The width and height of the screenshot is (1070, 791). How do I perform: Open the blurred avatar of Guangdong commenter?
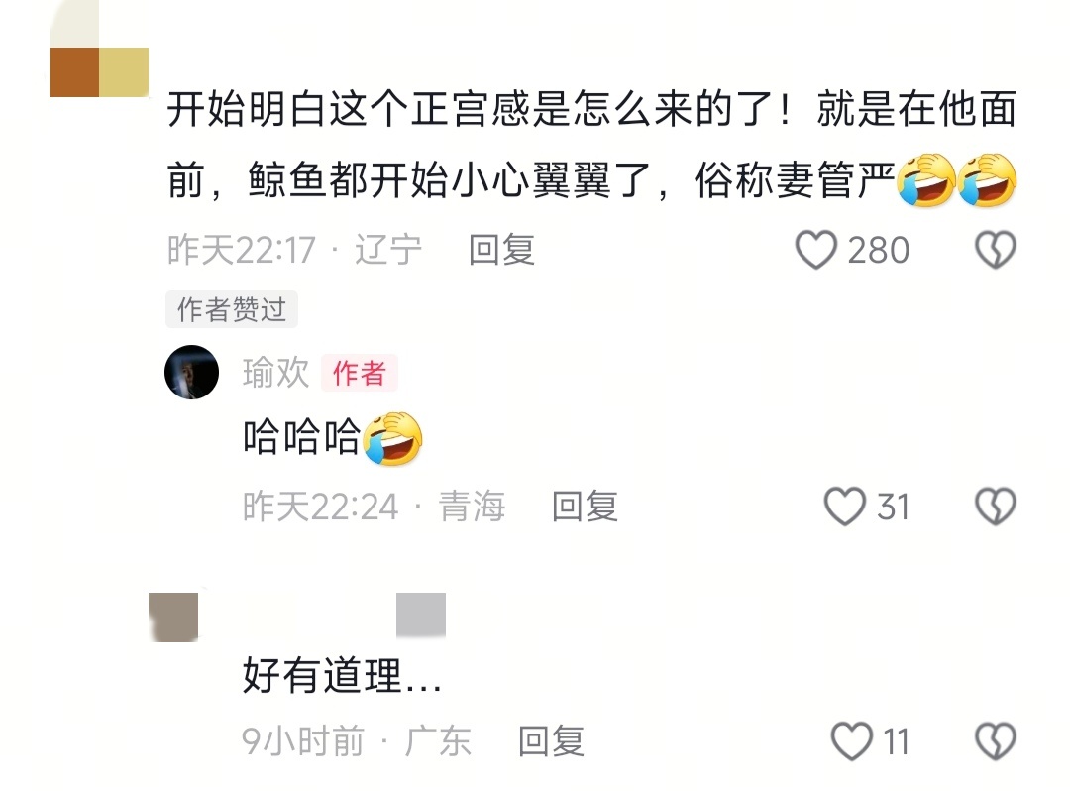click(x=173, y=617)
